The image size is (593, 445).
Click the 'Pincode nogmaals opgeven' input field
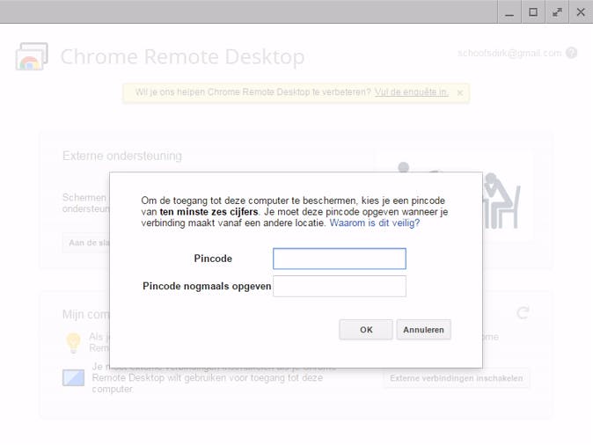coord(340,286)
